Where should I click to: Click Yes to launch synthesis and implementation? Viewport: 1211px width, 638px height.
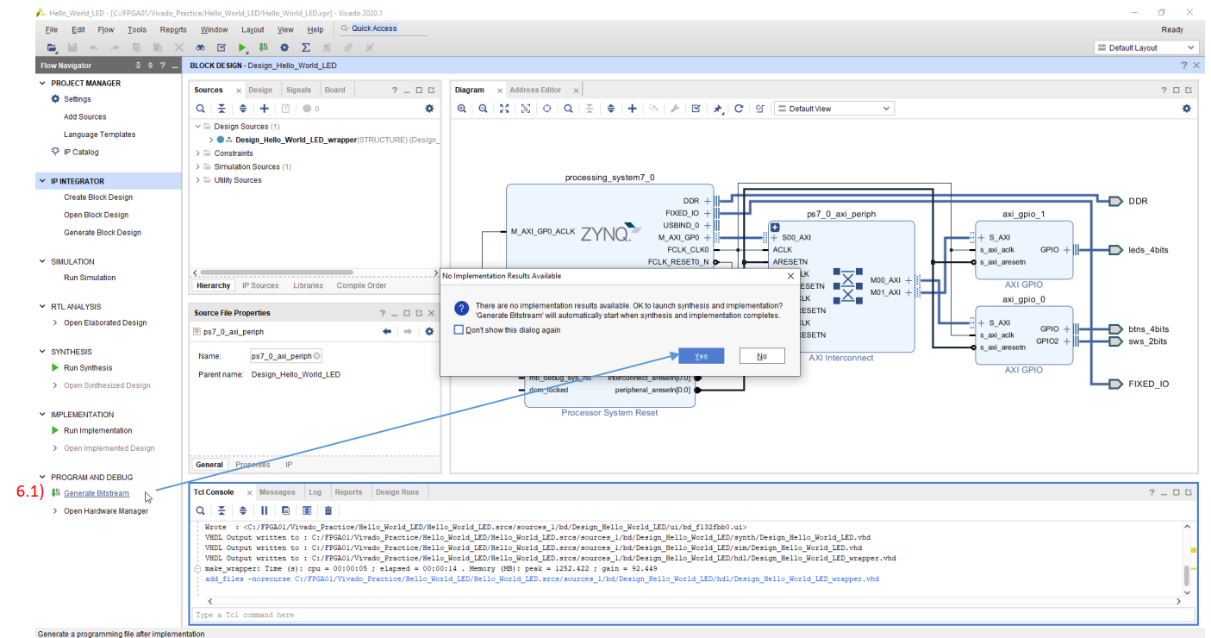click(701, 356)
